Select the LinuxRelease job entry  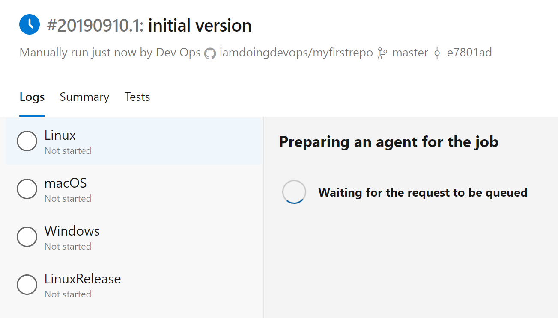(133, 285)
